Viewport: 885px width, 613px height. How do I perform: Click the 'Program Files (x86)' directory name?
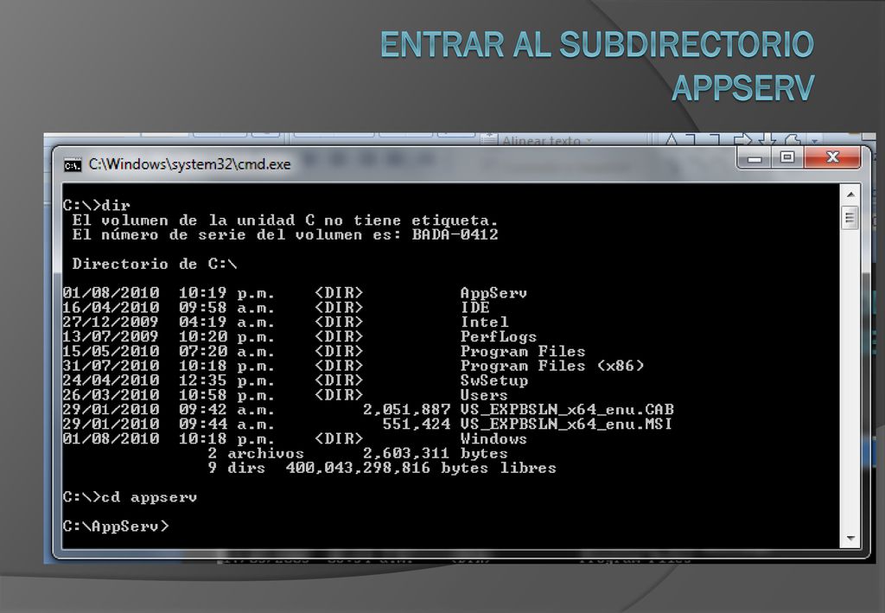(552, 366)
